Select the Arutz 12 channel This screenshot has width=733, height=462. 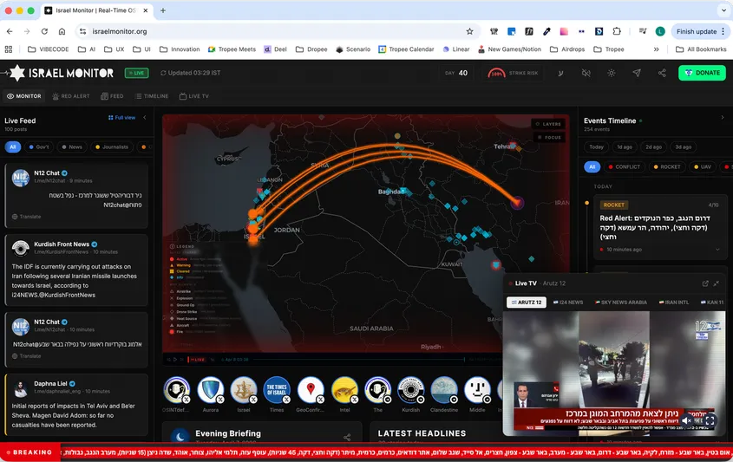point(527,303)
